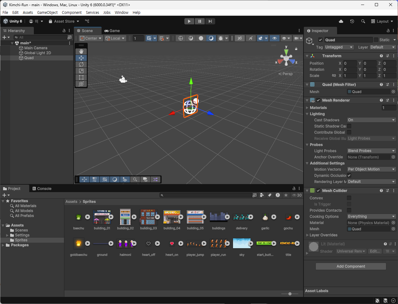Image resolution: width=398 pixels, height=304 pixels.
Task: Switch to the Game tab
Action: pos(112,31)
